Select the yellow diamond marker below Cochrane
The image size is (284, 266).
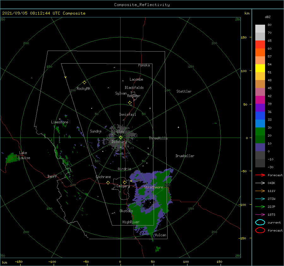108,182
